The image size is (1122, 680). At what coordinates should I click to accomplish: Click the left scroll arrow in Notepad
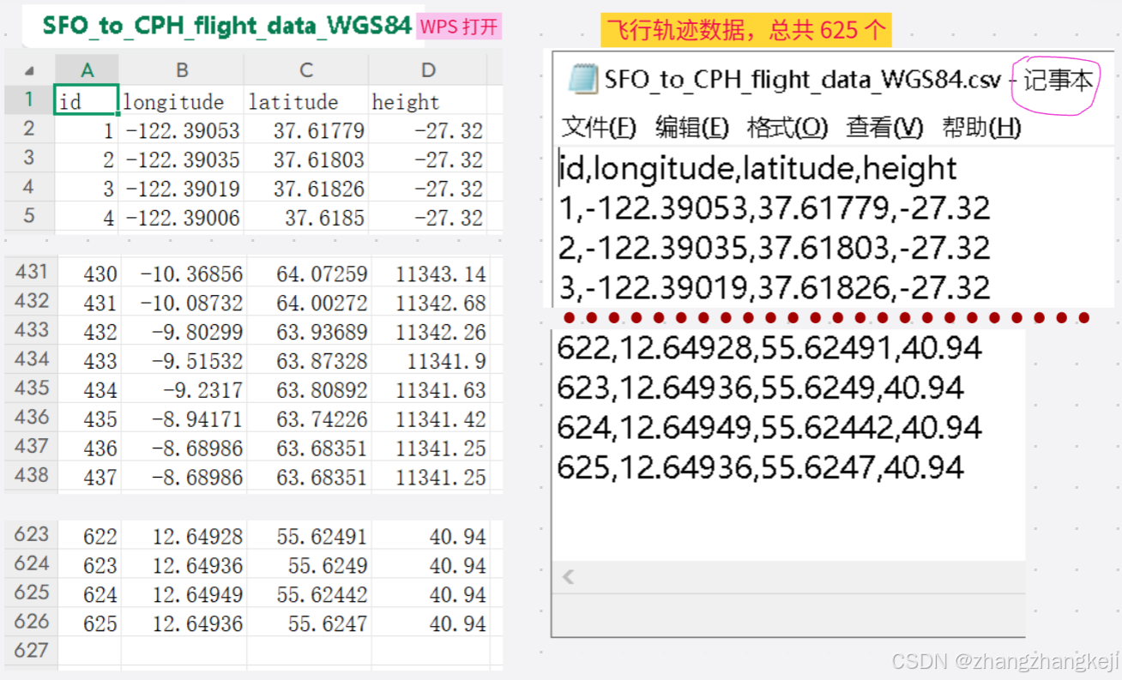568,577
